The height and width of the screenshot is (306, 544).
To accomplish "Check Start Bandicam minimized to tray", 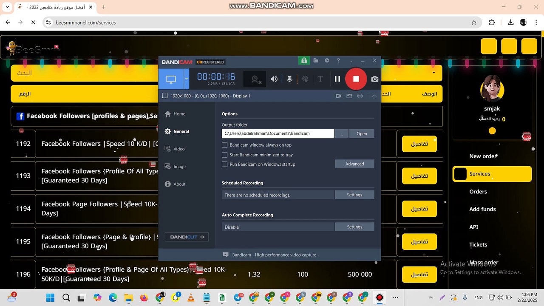I will (x=225, y=155).
